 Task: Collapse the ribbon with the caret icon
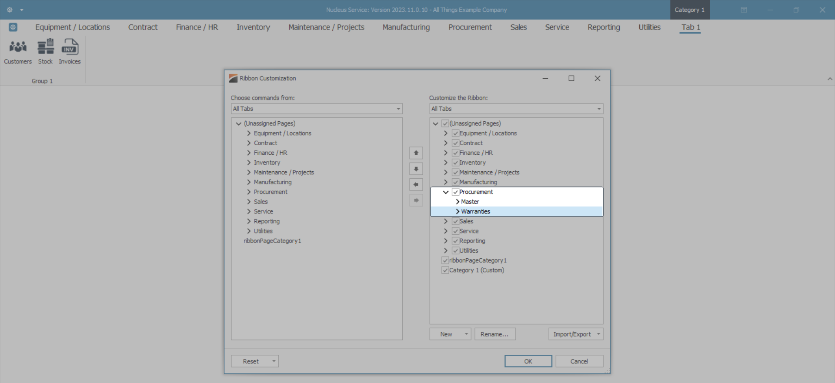(830, 79)
